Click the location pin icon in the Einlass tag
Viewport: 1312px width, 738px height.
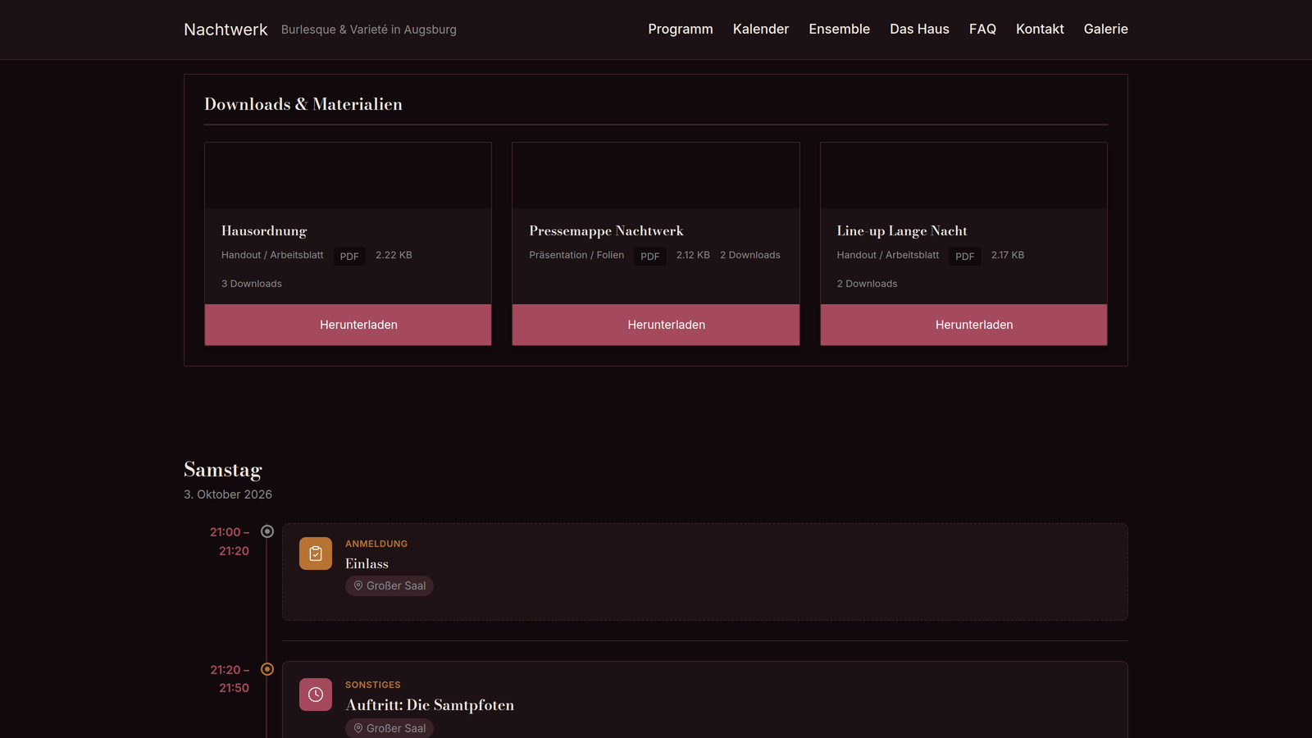358,585
